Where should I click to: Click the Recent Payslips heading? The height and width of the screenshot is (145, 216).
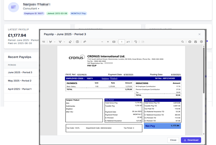[x=20, y=57]
